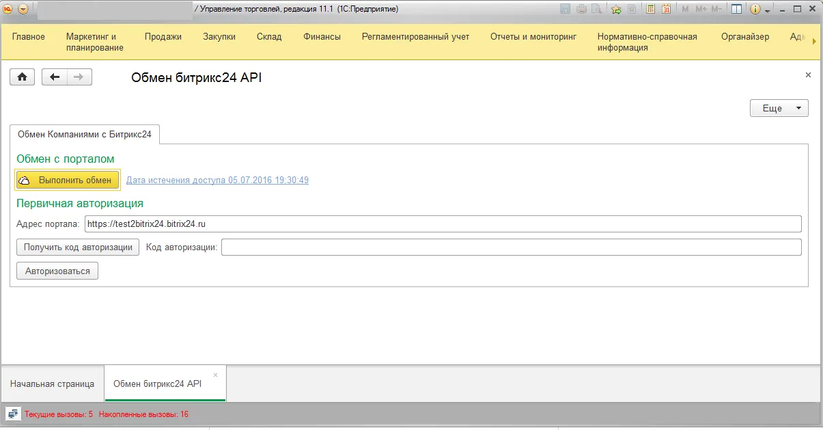Switch to 'Начальная страница' tab
Image resolution: width=823 pixels, height=430 pixels.
53,384
